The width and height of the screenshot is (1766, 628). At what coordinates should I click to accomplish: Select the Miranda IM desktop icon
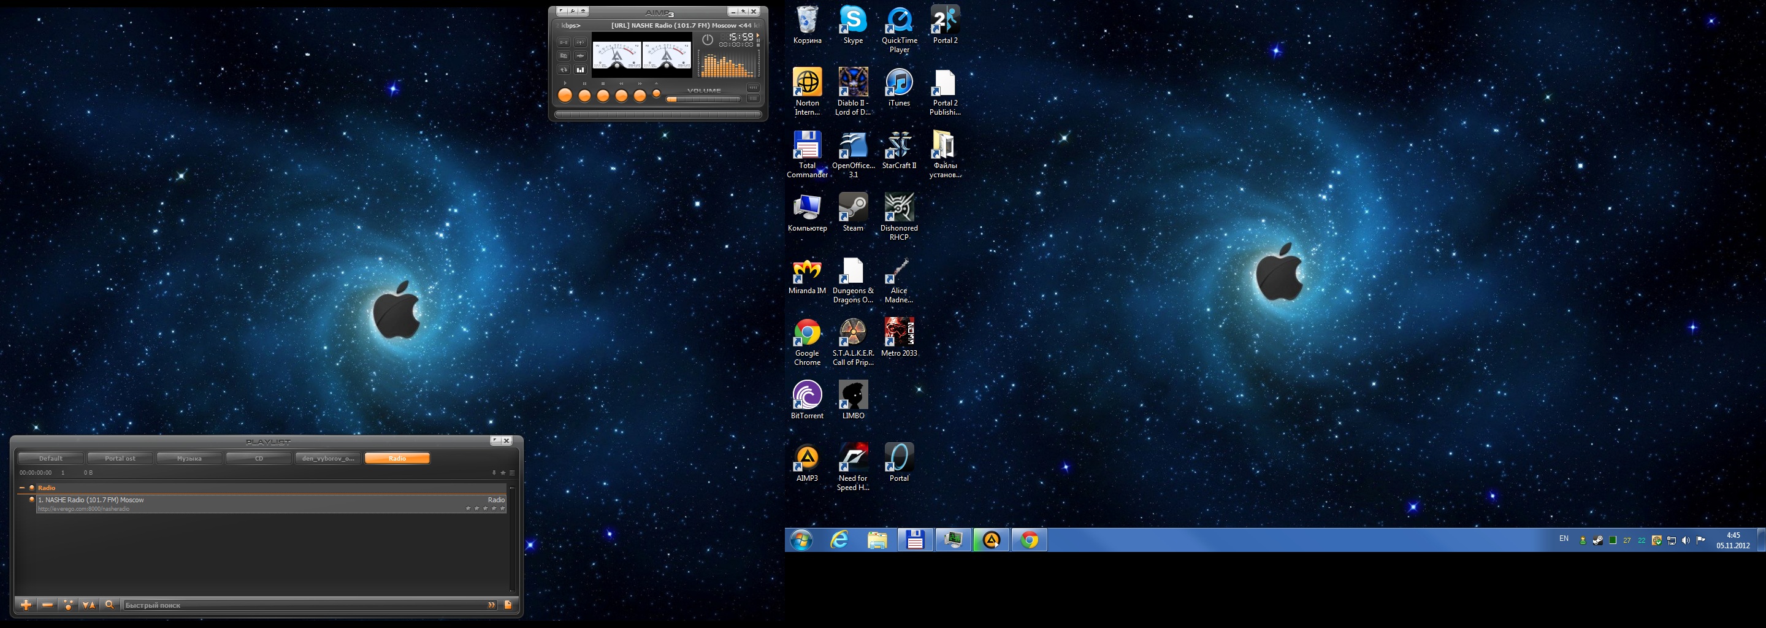pos(807,275)
